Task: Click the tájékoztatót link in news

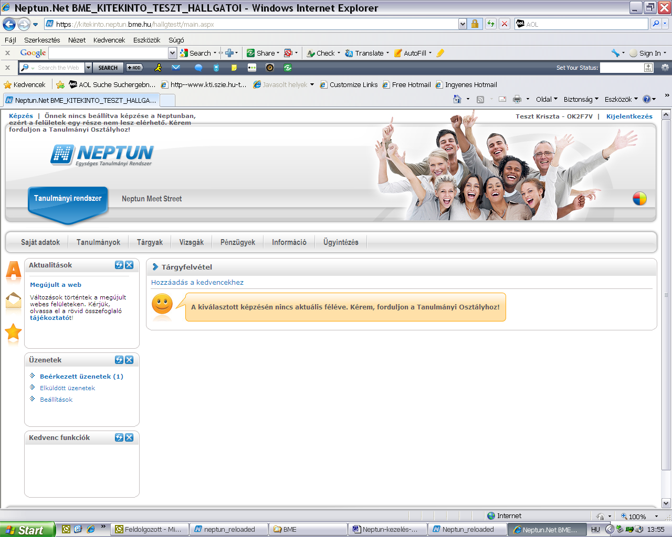Action: click(50, 318)
